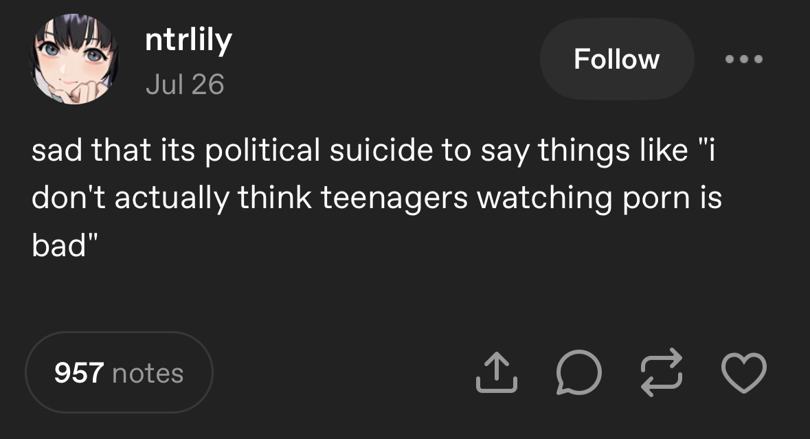This screenshot has height=439, width=810.
Task: Select the post body text
Action: (x=376, y=197)
